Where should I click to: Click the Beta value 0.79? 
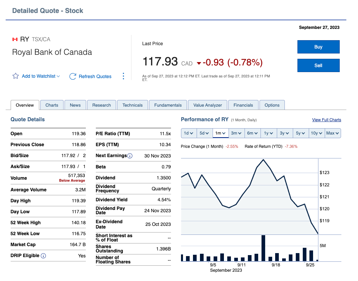[166, 167]
